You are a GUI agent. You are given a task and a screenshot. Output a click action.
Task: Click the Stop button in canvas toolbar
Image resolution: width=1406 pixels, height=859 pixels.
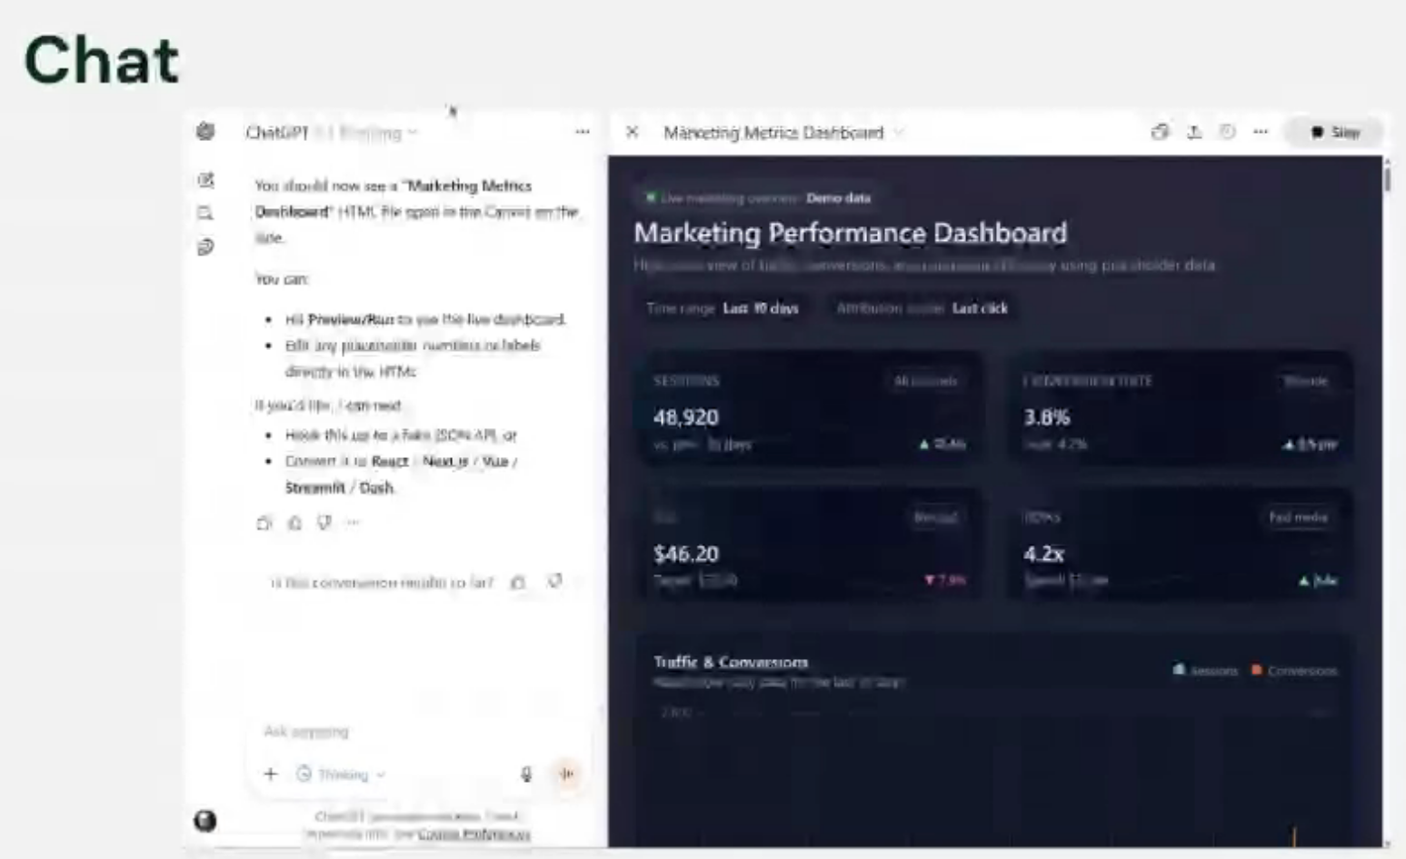(x=1335, y=133)
